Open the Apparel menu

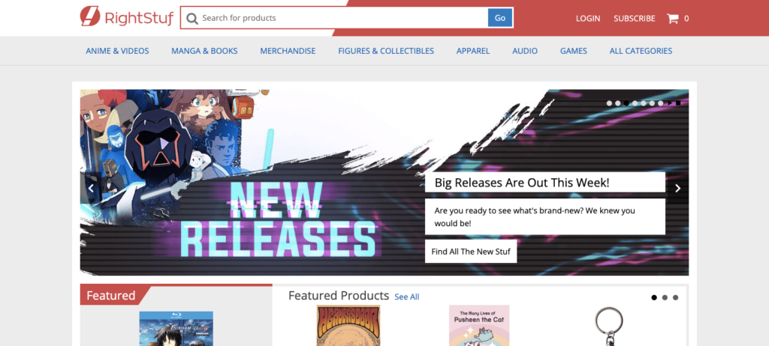pos(473,51)
